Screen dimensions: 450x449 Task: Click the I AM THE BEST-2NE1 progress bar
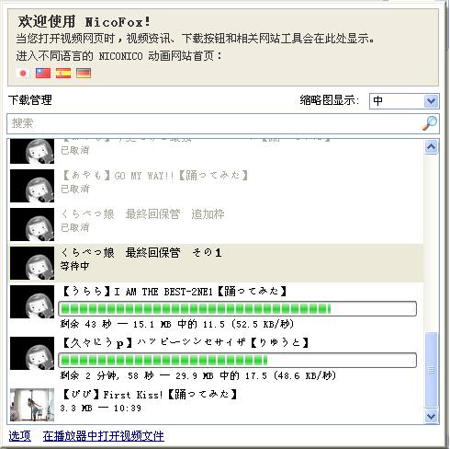pyautogui.click(x=237, y=308)
